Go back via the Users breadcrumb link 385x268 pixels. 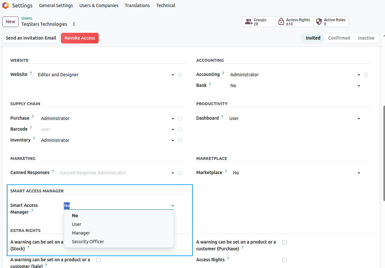pyautogui.click(x=26, y=18)
